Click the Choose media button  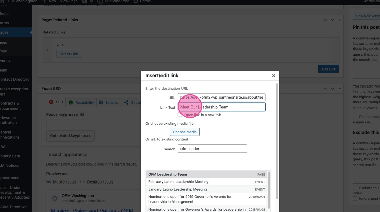185,132
